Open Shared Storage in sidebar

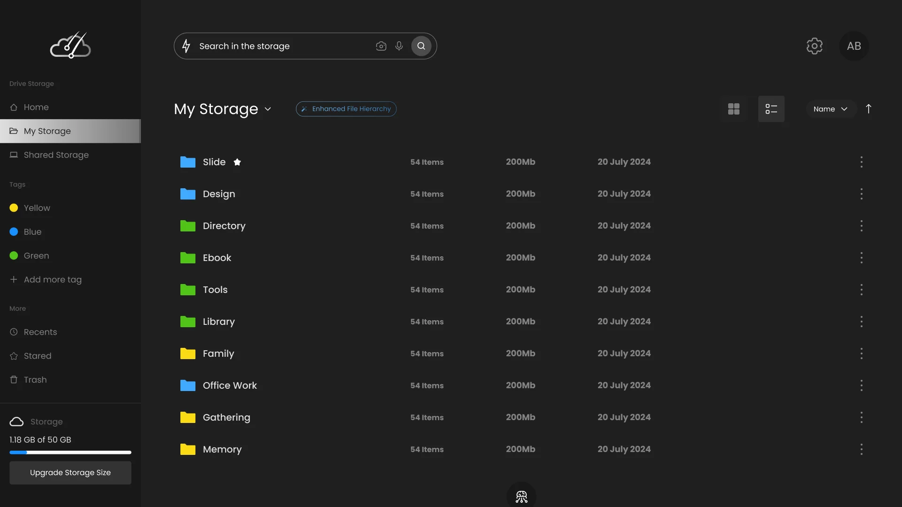point(70,155)
